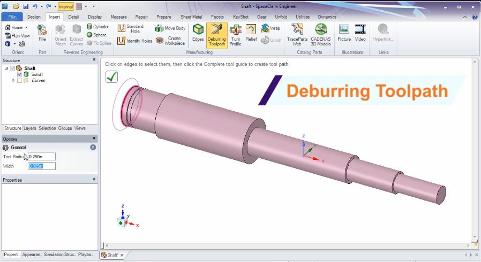
Task: Click the Save icon in the quick access toolbar
Action: pyautogui.click(x=26, y=6)
